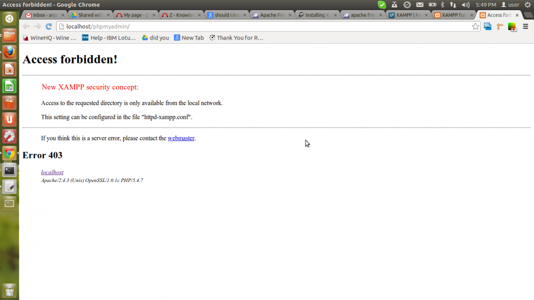Open Bluetooth indicator menu
Screen dimensions: 534x300
click(442, 5)
